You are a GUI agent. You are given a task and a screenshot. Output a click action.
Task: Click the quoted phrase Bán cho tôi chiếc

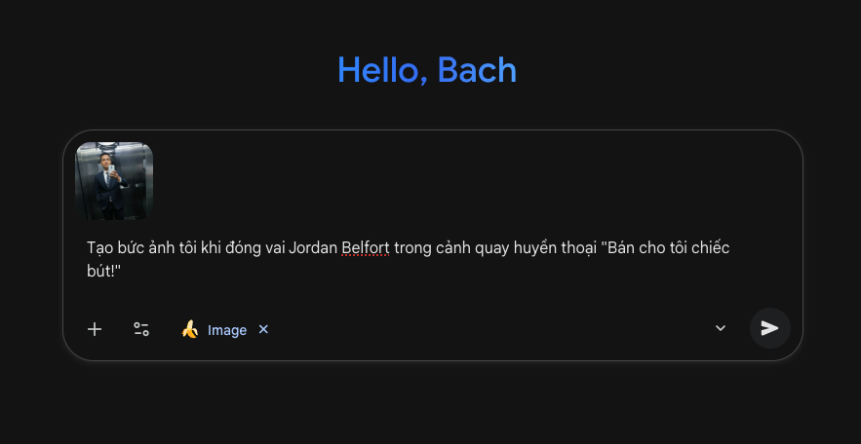click(x=669, y=247)
